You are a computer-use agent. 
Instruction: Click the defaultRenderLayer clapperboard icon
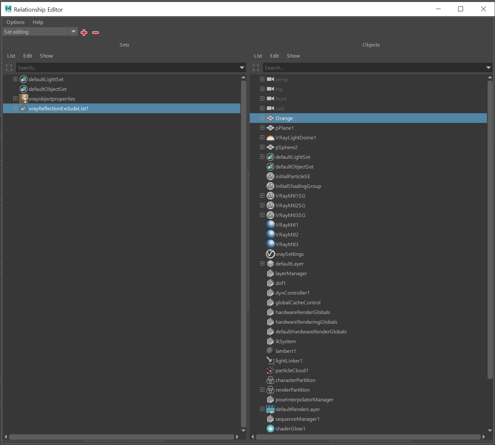(x=270, y=409)
